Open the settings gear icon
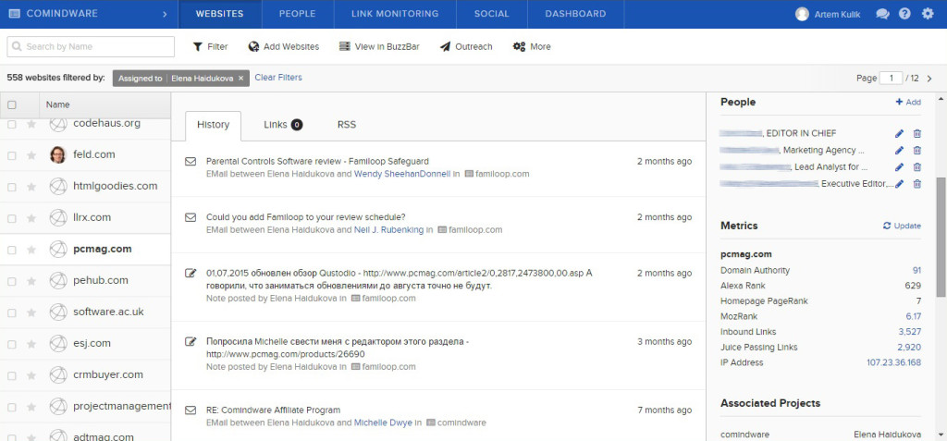Image resolution: width=947 pixels, height=441 pixels. coord(928,14)
